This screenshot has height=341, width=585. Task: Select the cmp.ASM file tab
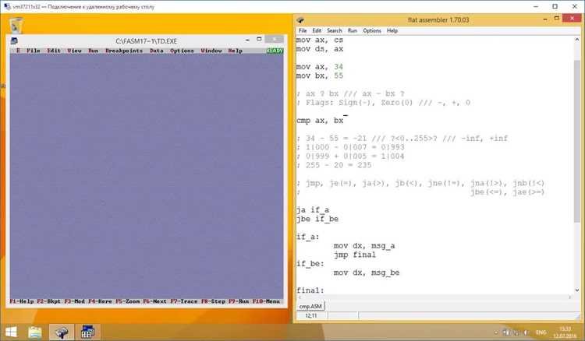[310, 306]
